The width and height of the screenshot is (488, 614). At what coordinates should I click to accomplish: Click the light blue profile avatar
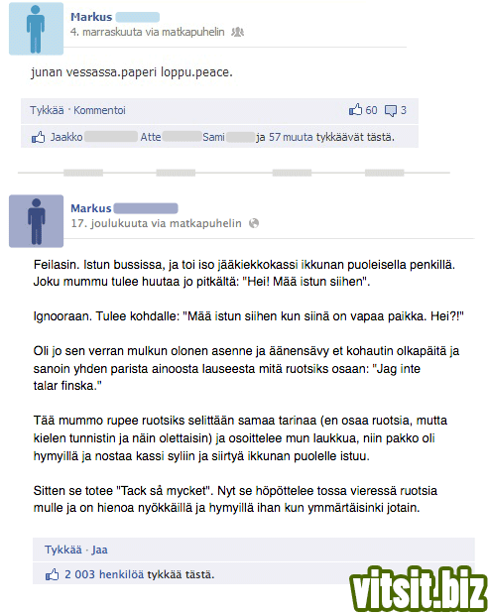[36, 29]
